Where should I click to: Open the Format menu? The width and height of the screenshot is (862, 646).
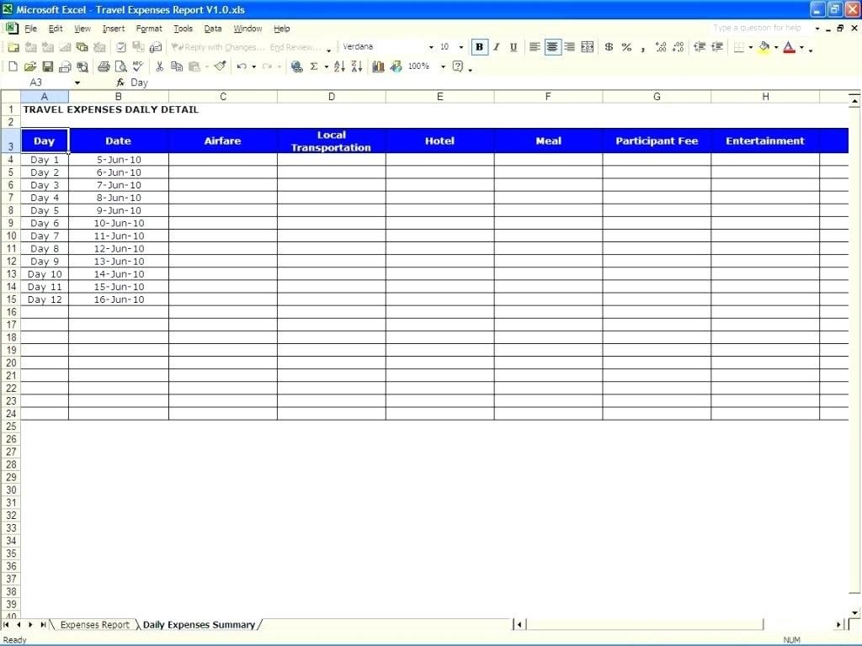[x=149, y=29]
